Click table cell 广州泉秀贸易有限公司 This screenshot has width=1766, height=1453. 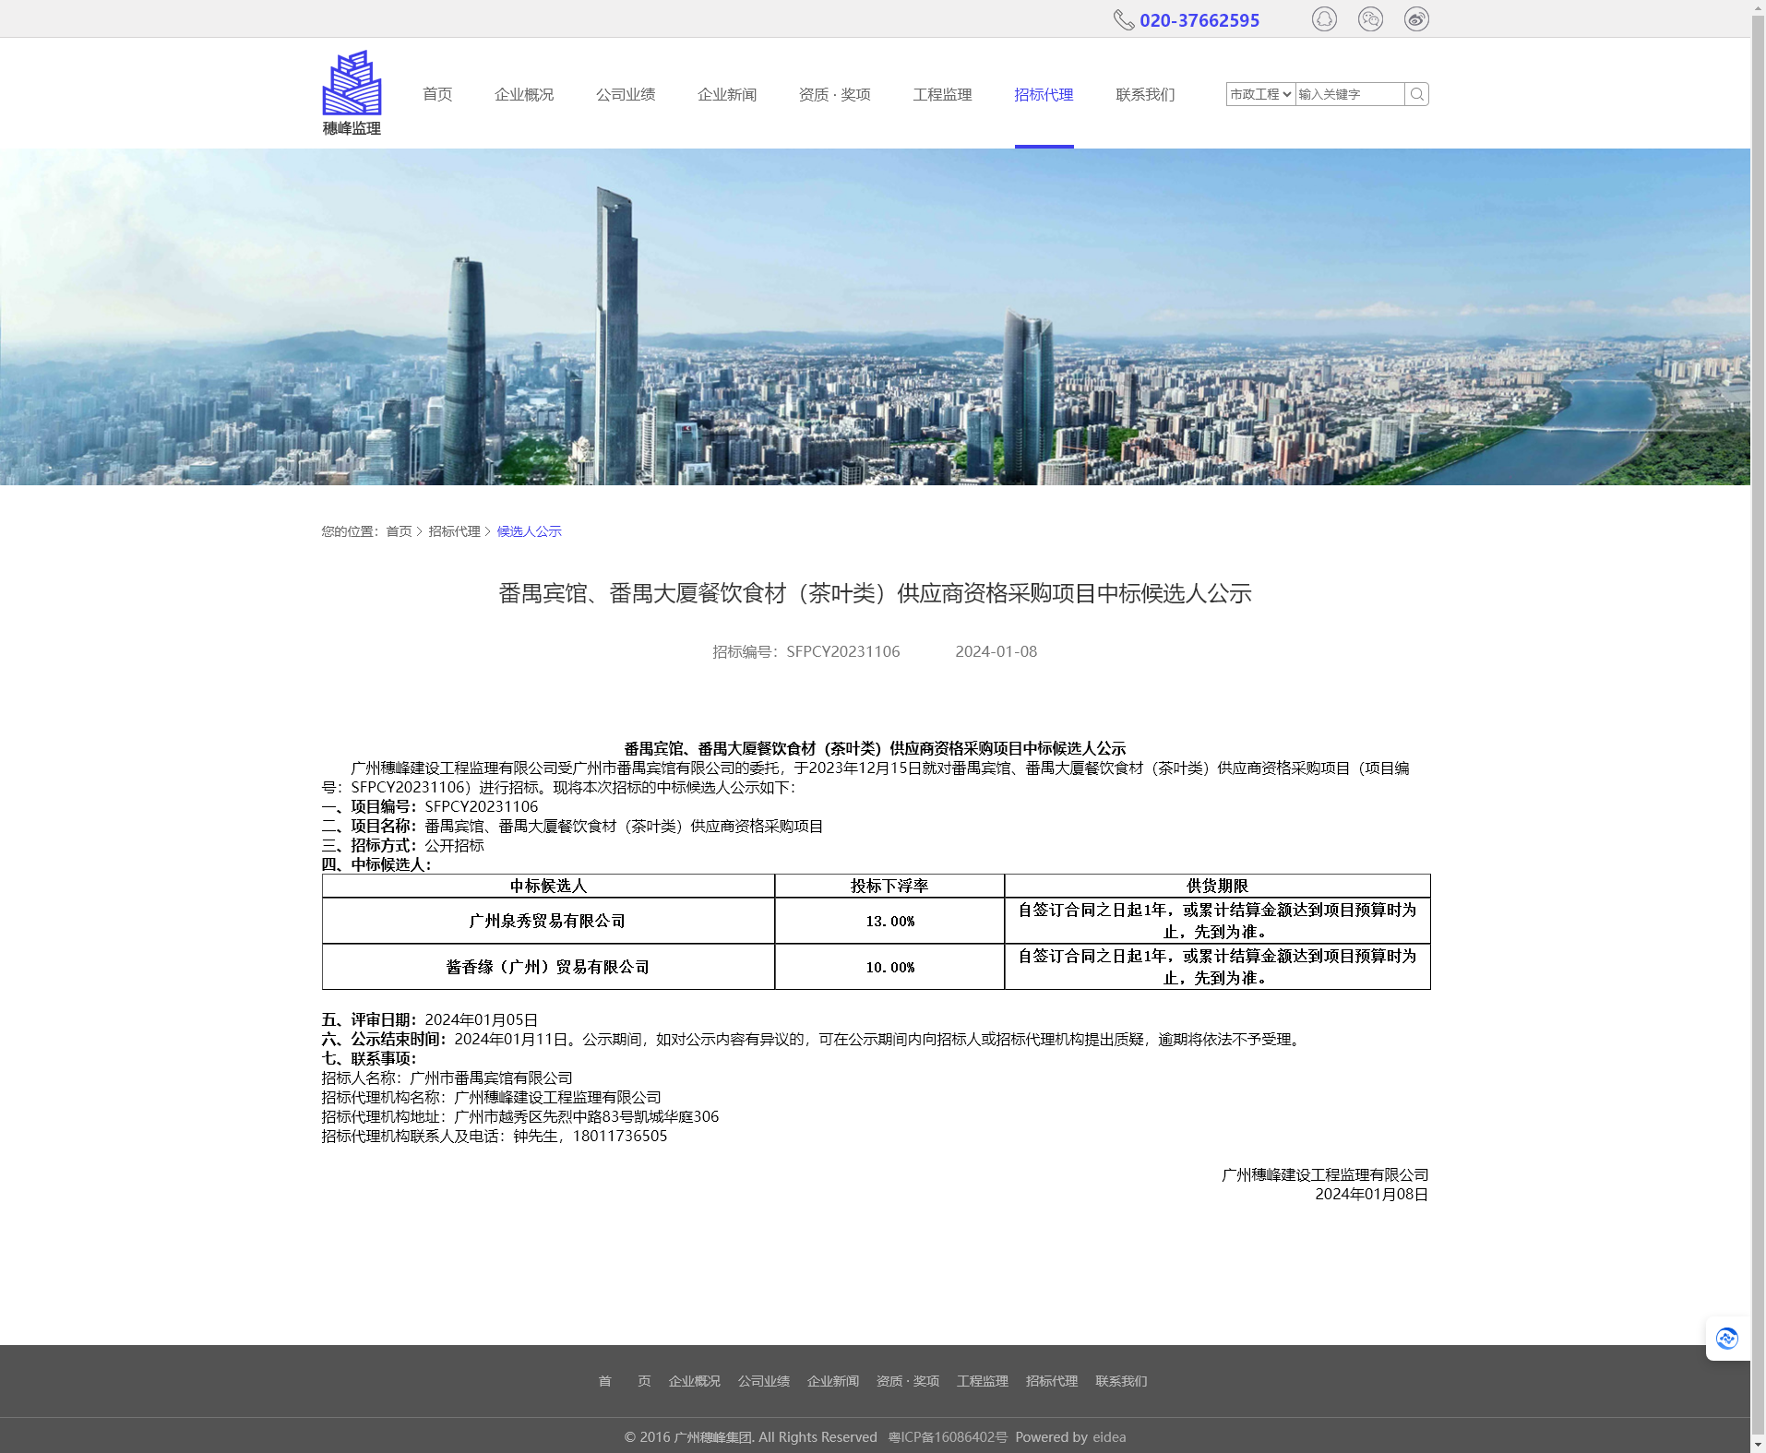547,921
